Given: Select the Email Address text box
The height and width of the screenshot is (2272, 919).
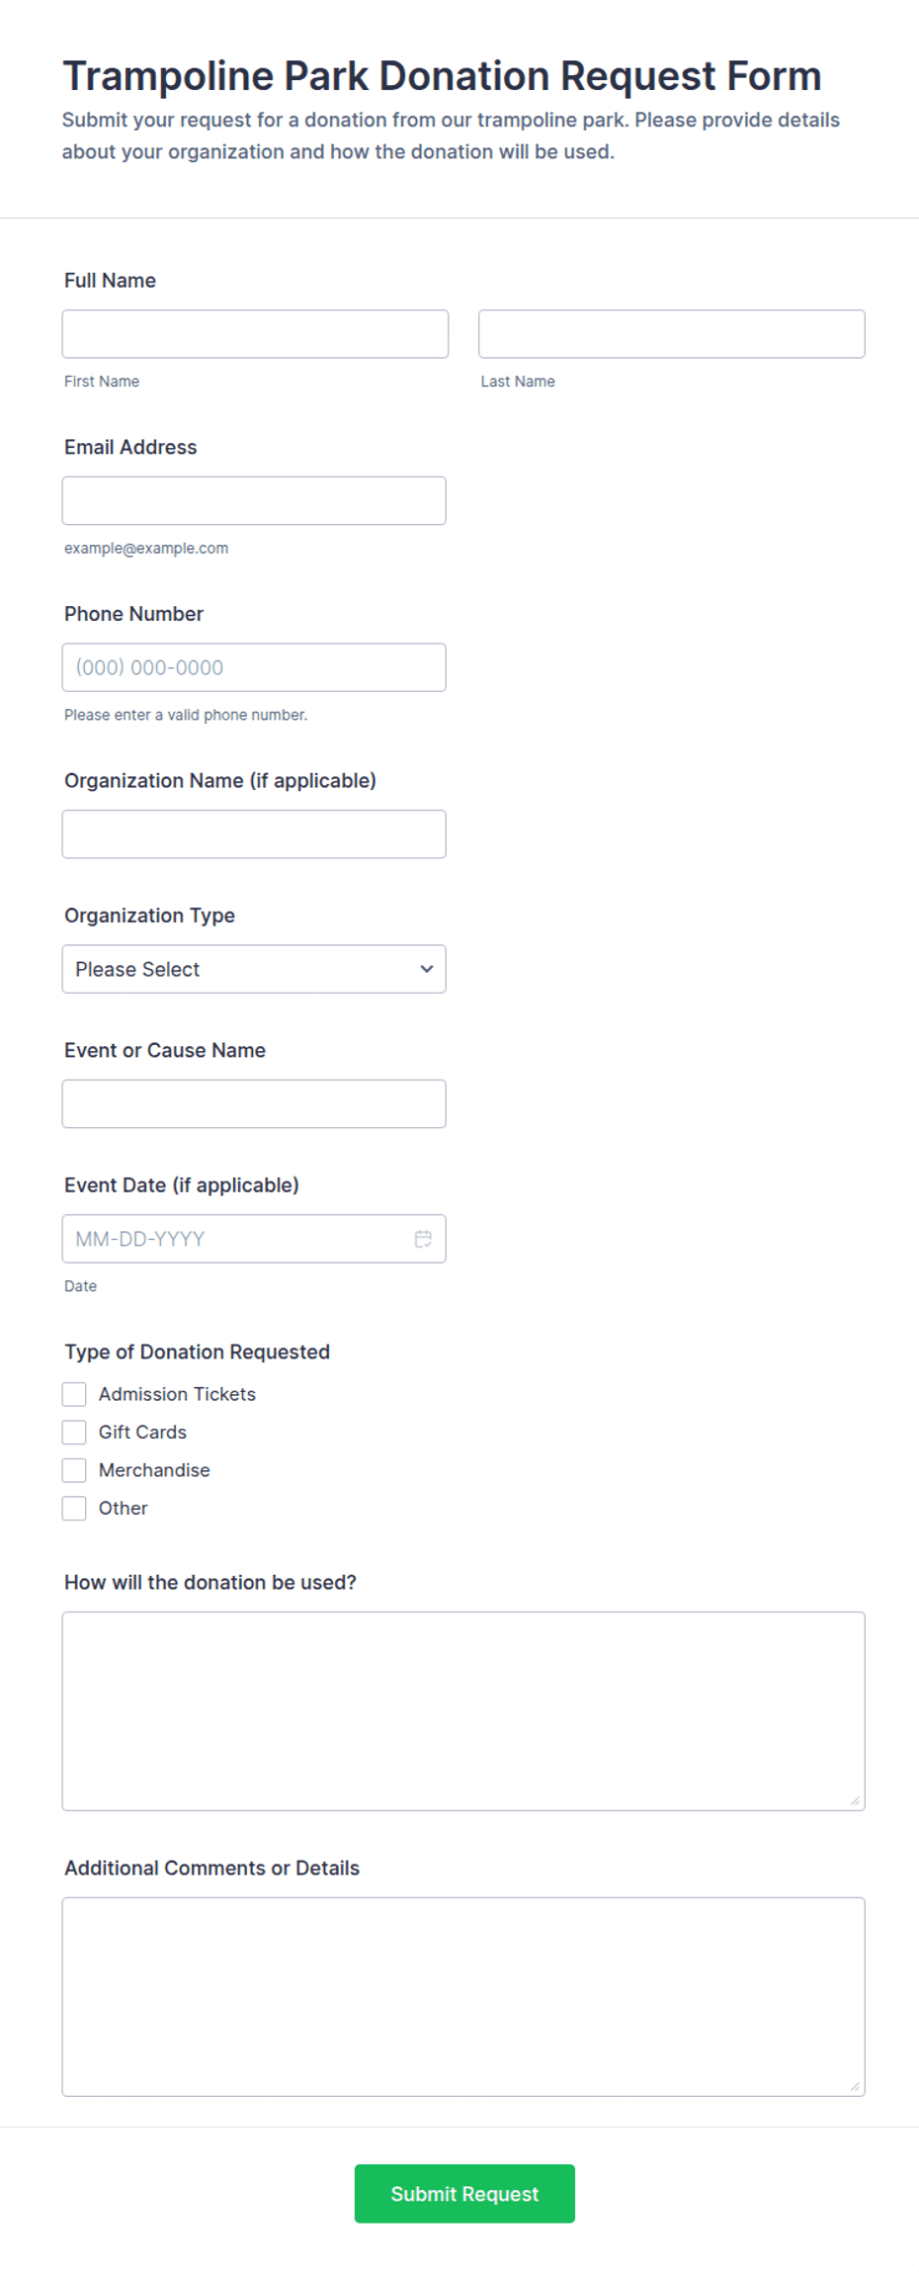Looking at the screenshot, I should pyautogui.click(x=254, y=501).
